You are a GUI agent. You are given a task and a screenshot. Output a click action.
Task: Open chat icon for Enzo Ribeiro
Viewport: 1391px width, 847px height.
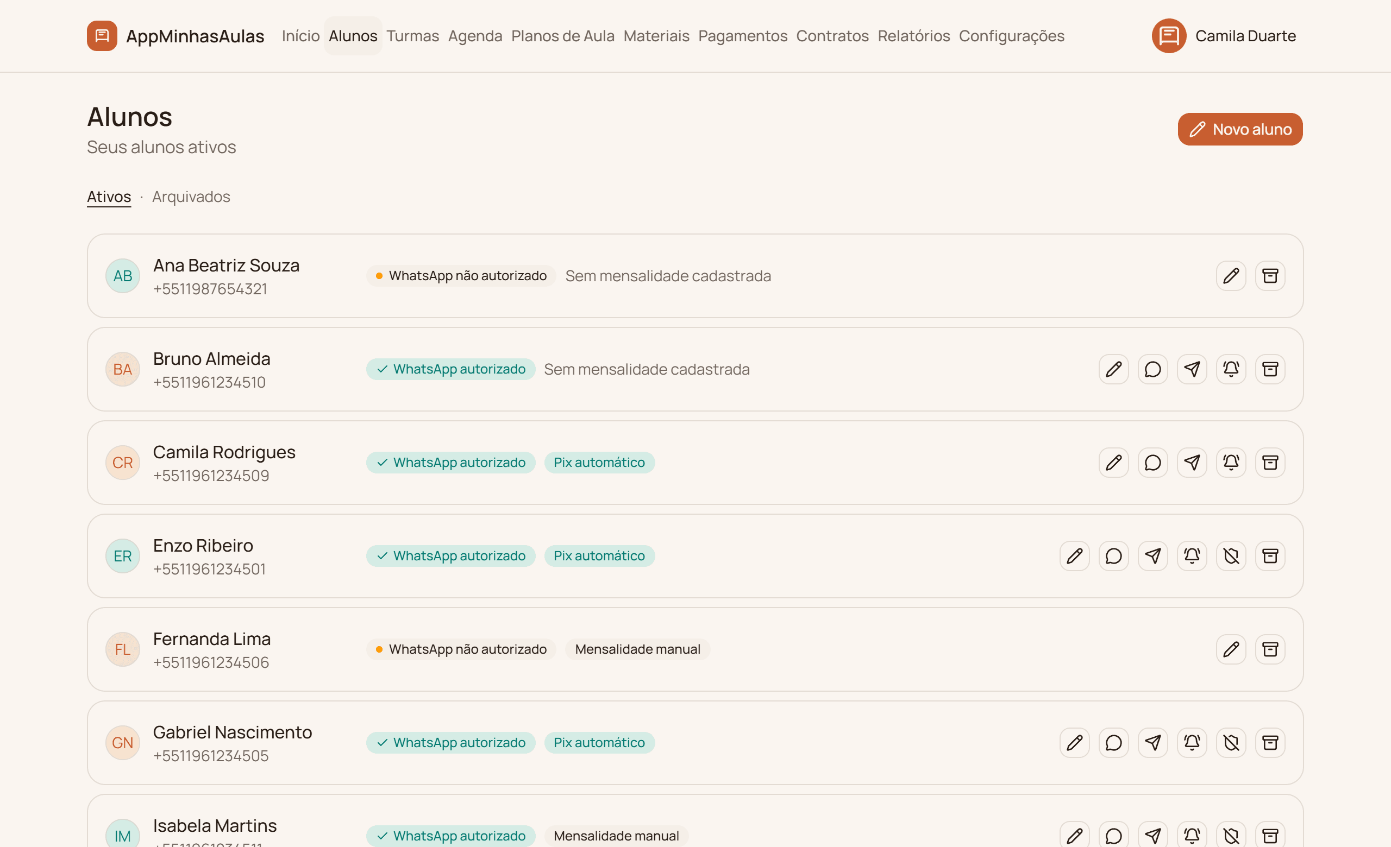(1113, 556)
